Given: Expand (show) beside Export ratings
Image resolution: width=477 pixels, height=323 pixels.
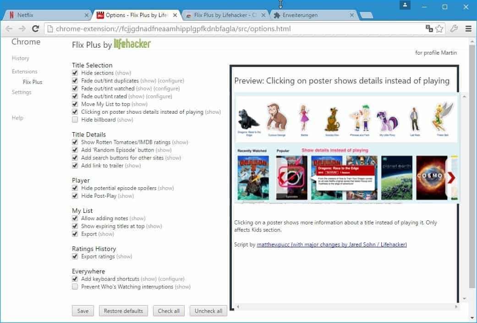Looking at the screenshot, I should 124,256.
